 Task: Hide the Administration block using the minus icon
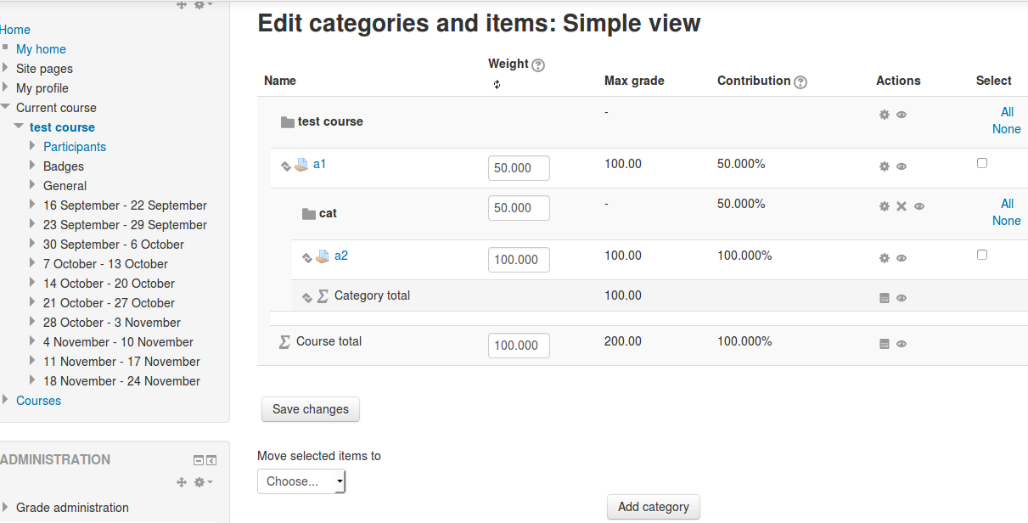click(x=199, y=461)
